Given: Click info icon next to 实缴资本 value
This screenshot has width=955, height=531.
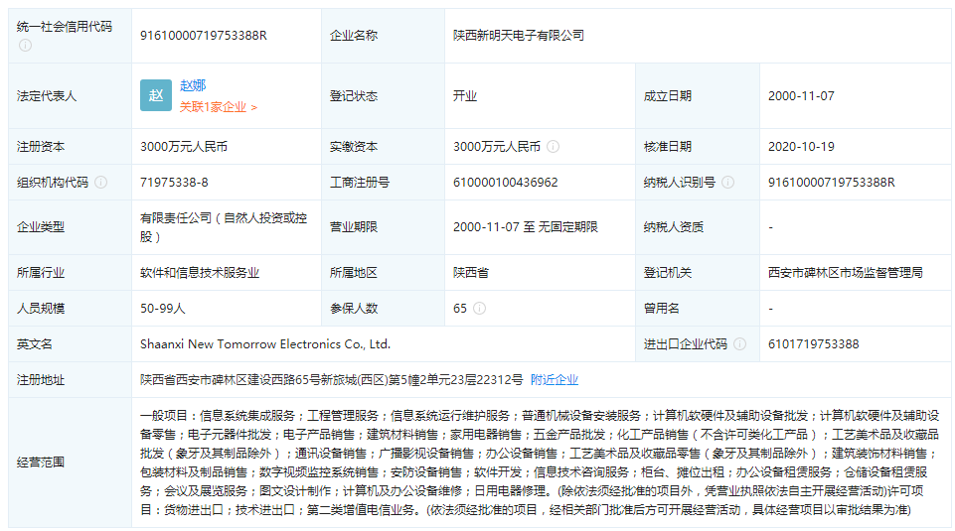Looking at the screenshot, I should [553, 147].
